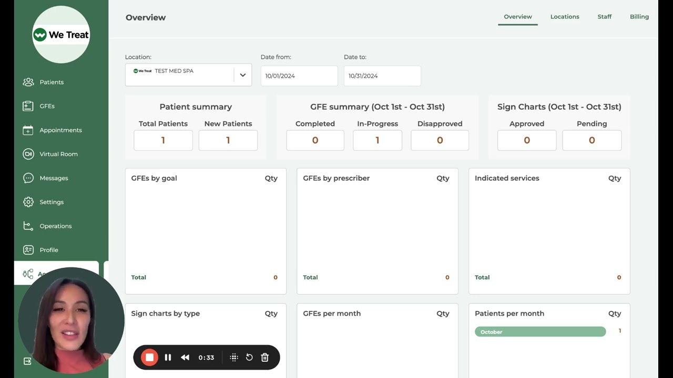
Task: Click the Total row in Indicated services
Action: coord(548,277)
